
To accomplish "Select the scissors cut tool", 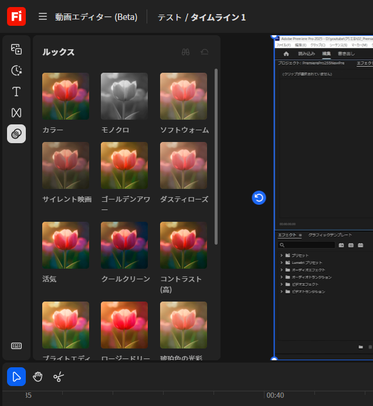I will pos(58,377).
